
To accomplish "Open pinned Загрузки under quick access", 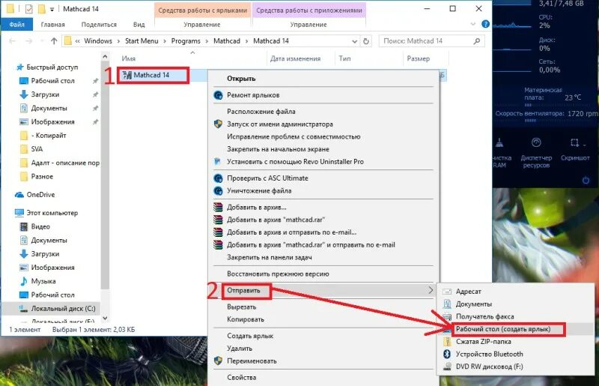I will [45, 94].
